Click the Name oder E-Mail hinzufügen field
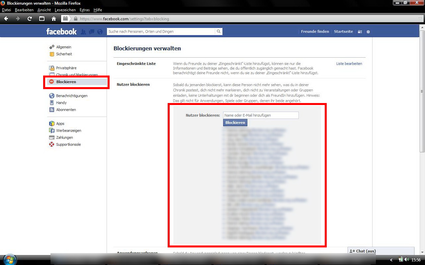Screen dimensions: 425x265 pos(261,115)
